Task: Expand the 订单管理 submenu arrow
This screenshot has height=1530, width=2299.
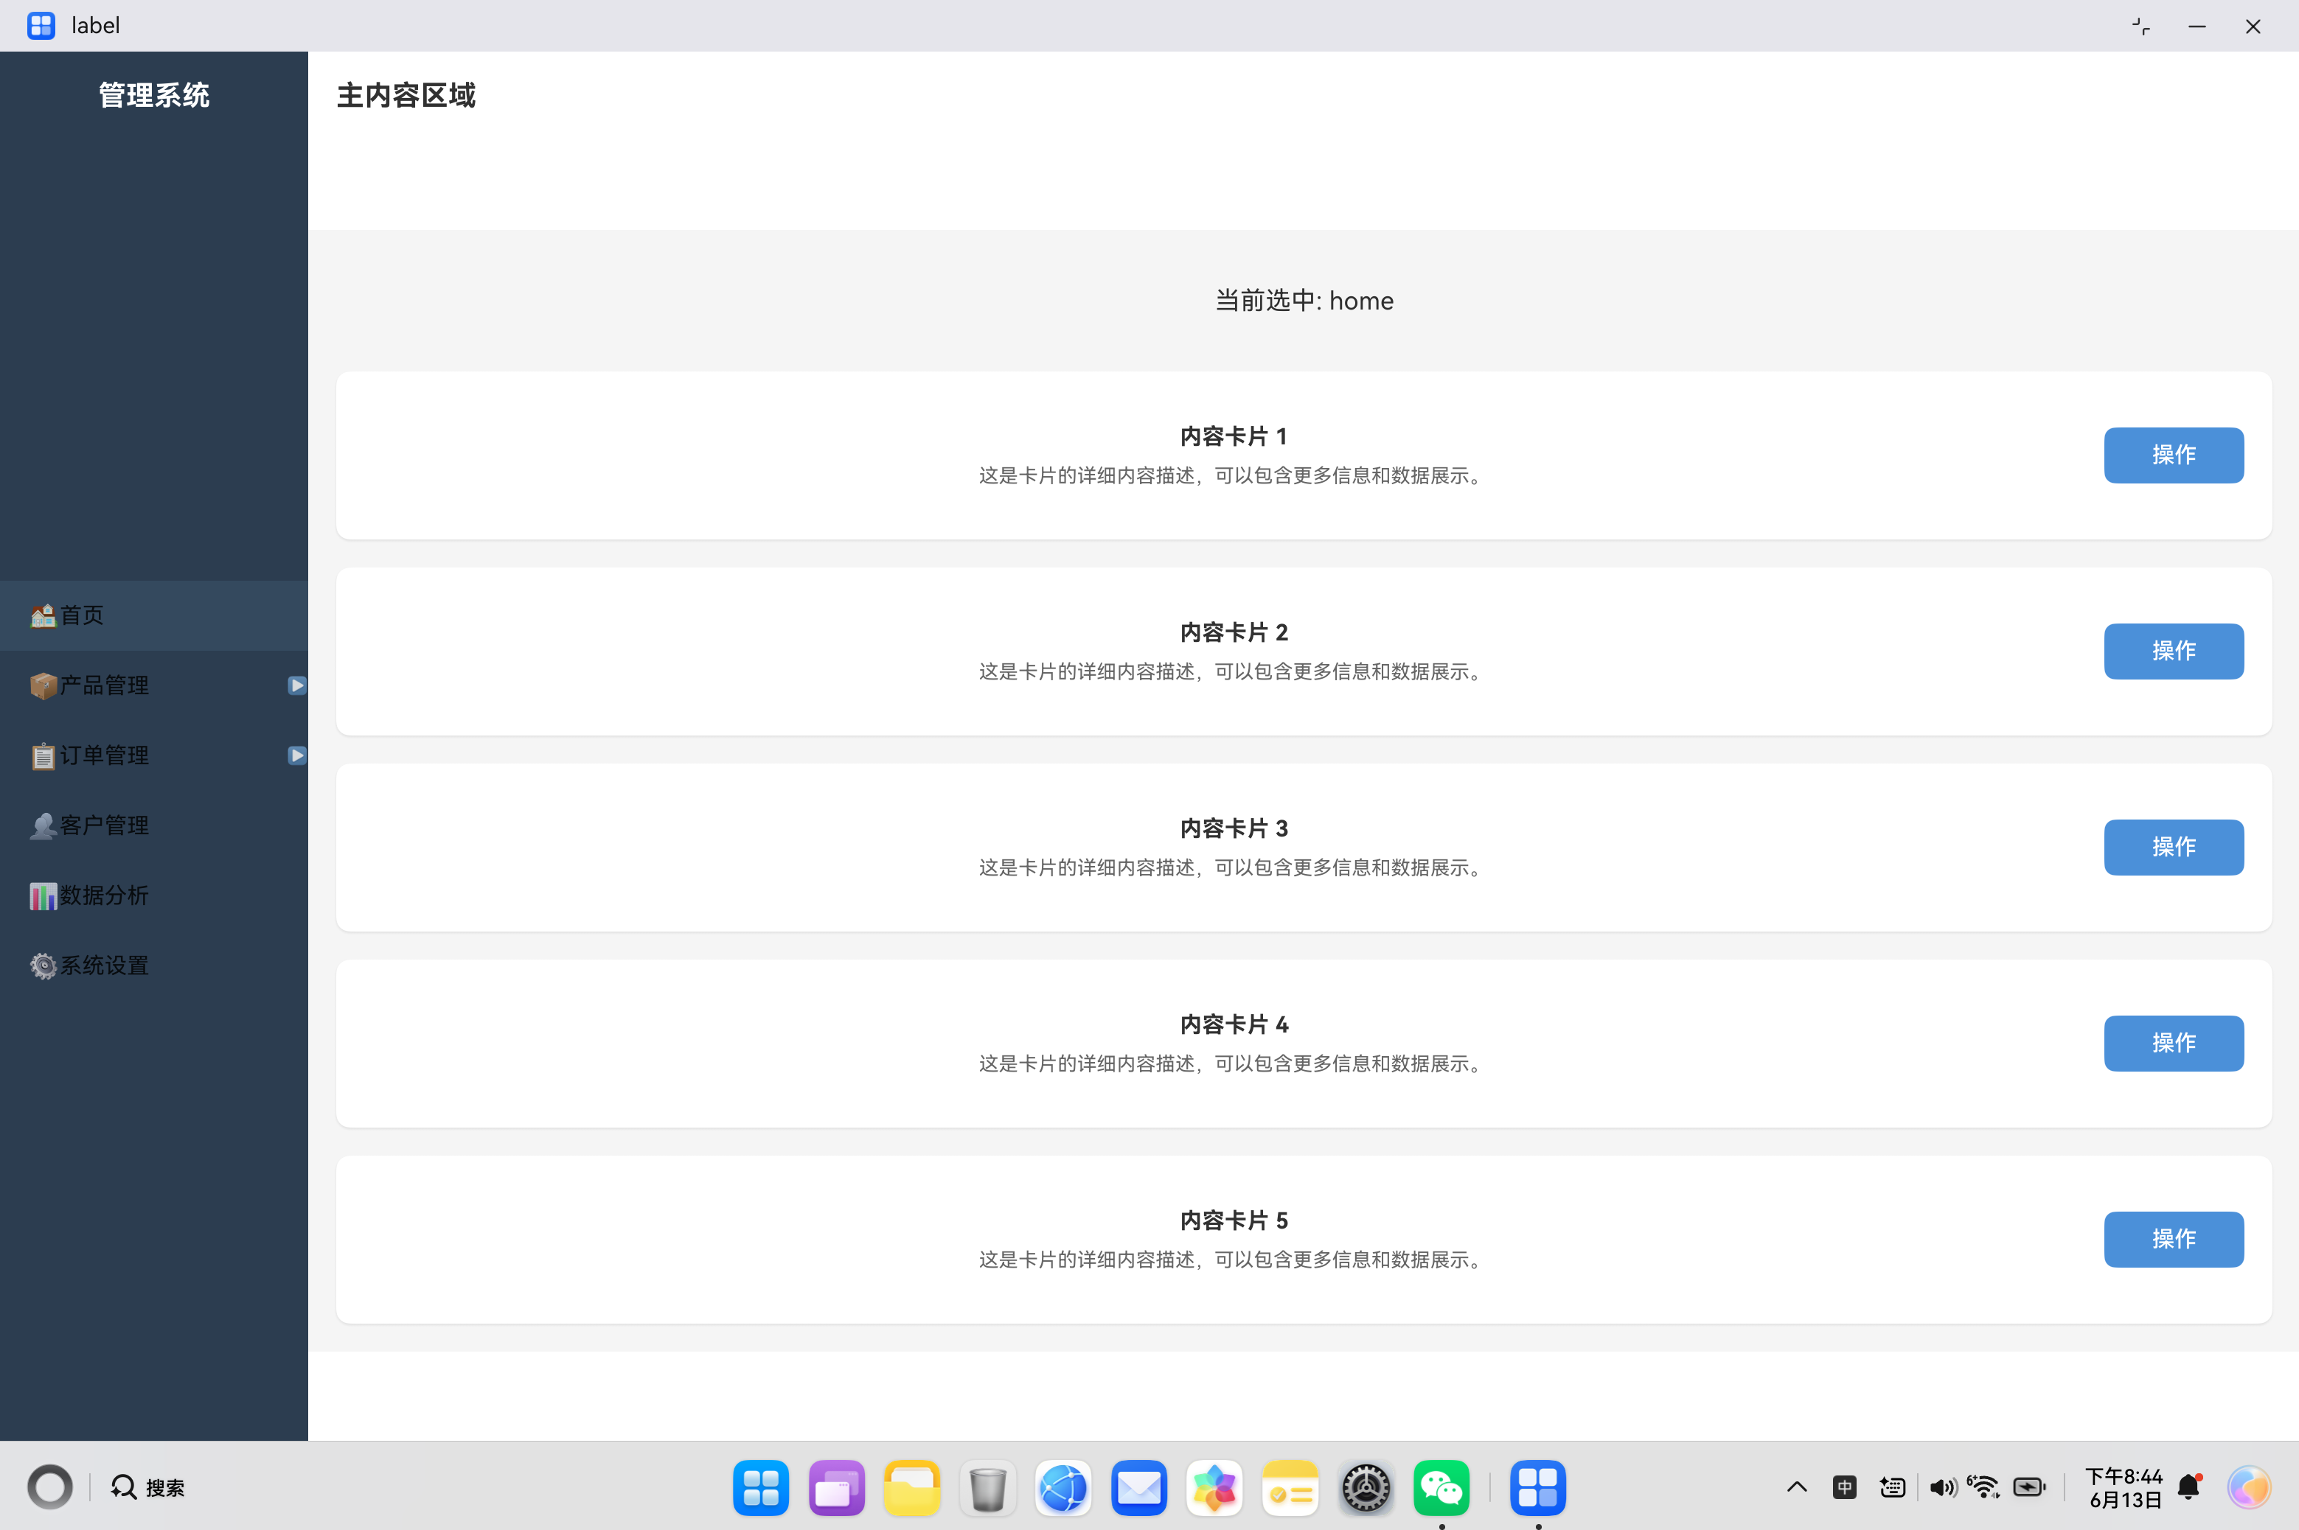Action: point(296,755)
